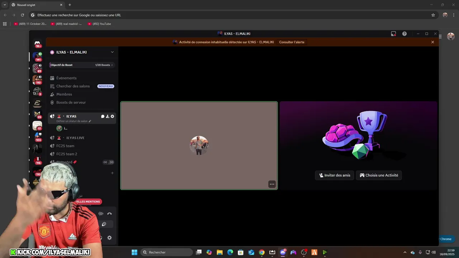
Task: Expand the Objectif de Boost progress
Action: 82,65
